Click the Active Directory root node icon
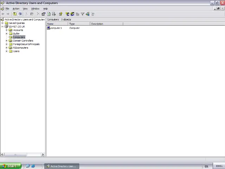 [2, 19]
